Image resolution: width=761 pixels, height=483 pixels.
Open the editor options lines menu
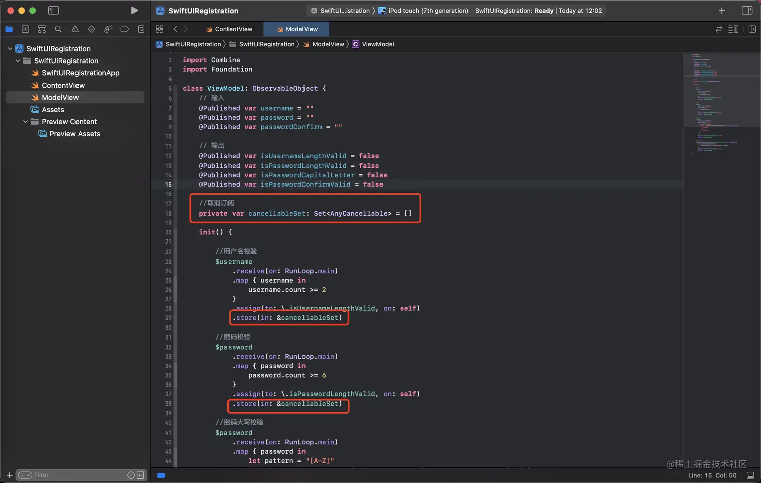pos(733,29)
